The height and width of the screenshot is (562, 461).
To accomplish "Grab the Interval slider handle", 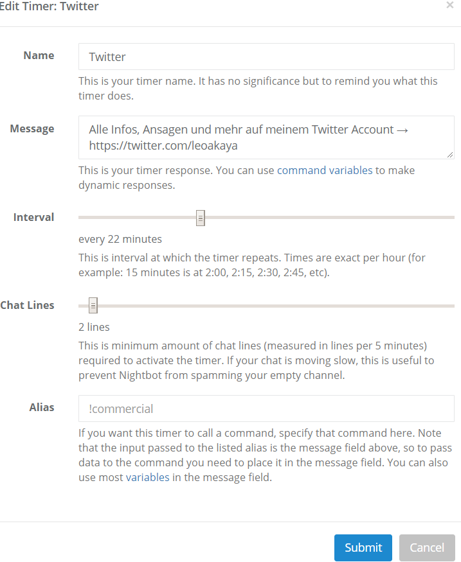I will point(201,218).
